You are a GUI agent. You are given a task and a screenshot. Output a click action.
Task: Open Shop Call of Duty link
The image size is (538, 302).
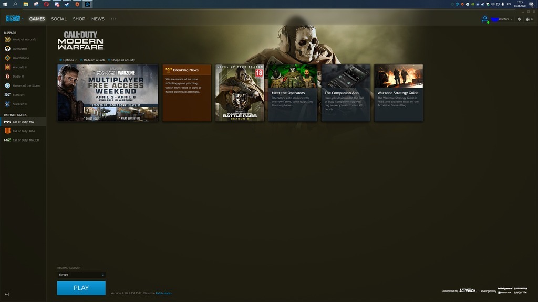click(x=121, y=60)
